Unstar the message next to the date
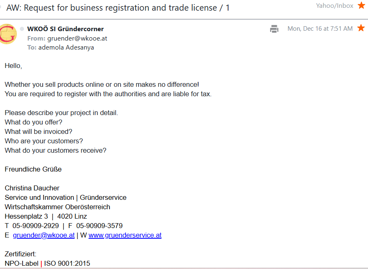 click(x=361, y=28)
